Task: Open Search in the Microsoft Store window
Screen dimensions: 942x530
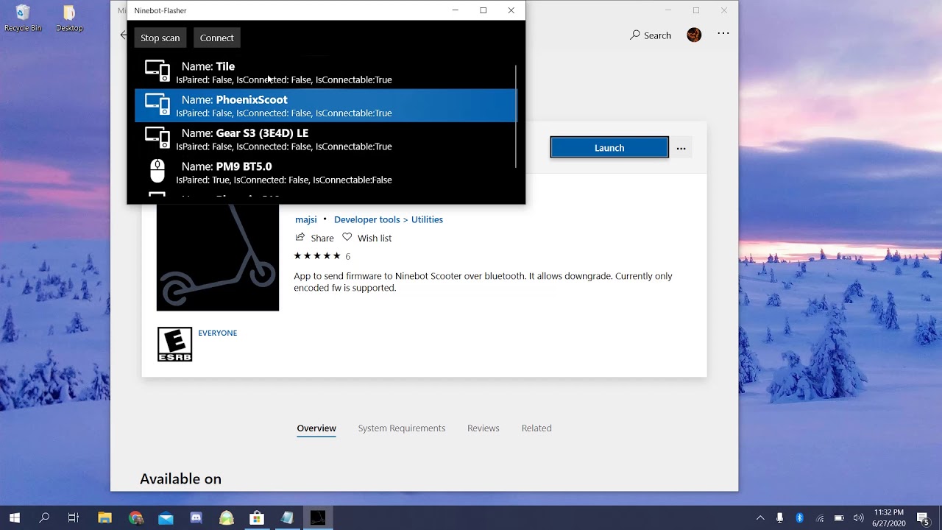Action: pyautogui.click(x=651, y=35)
